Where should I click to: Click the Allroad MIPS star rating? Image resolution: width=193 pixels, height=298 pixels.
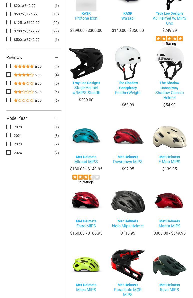pos(86,177)
